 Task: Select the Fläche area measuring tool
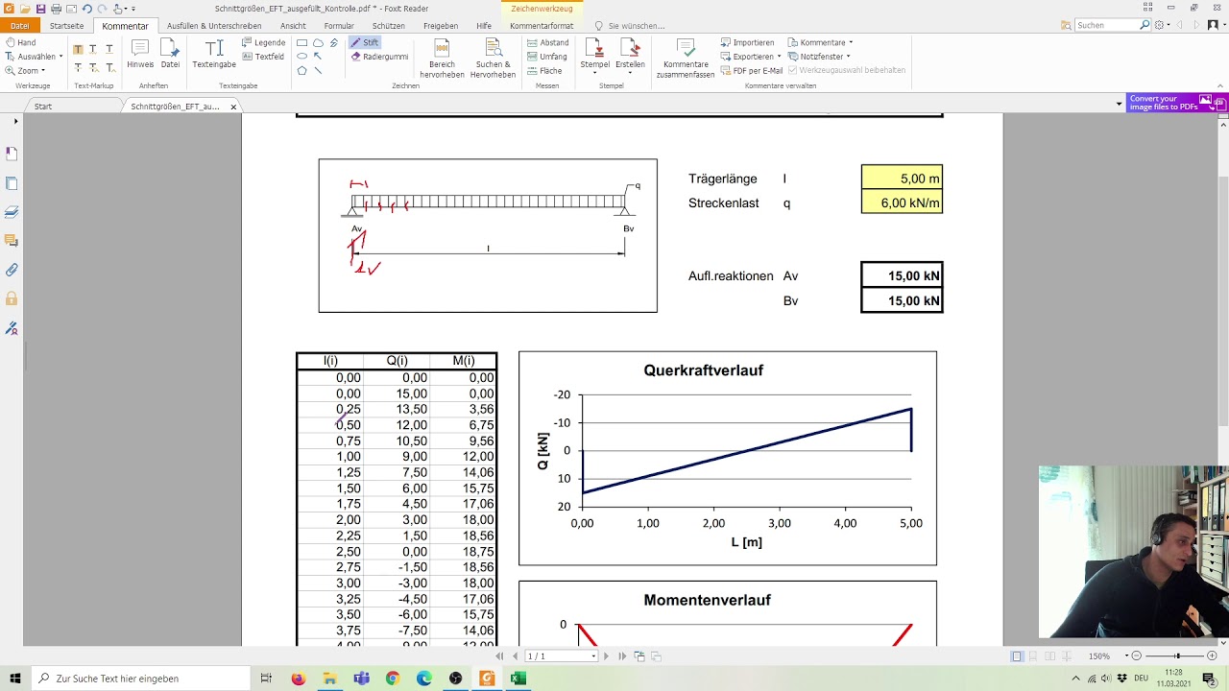point(544,70)
